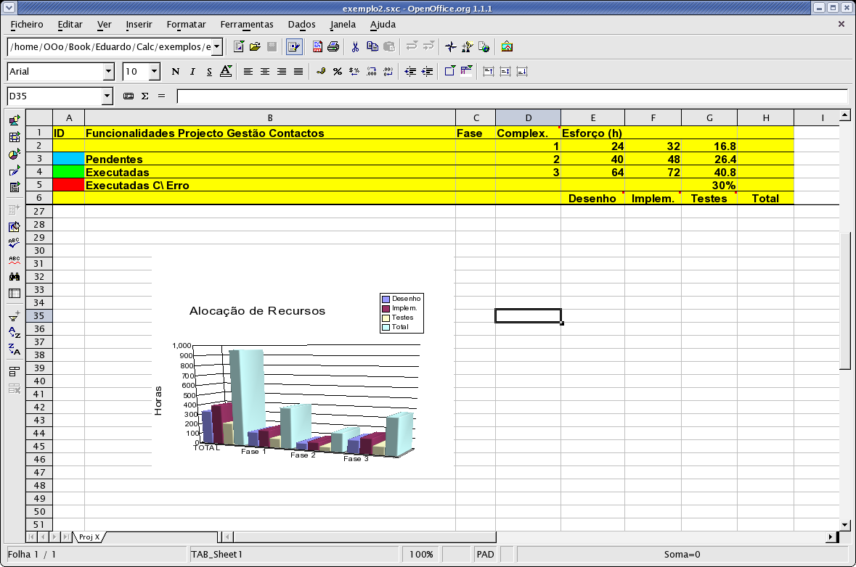
Task: Open the font size dropdown
Action: pyautogui.click(x=155, y=72)
